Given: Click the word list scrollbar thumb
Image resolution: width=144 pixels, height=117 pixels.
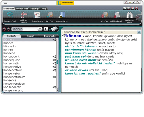Looking at the screenshot, I should point(57,62).
